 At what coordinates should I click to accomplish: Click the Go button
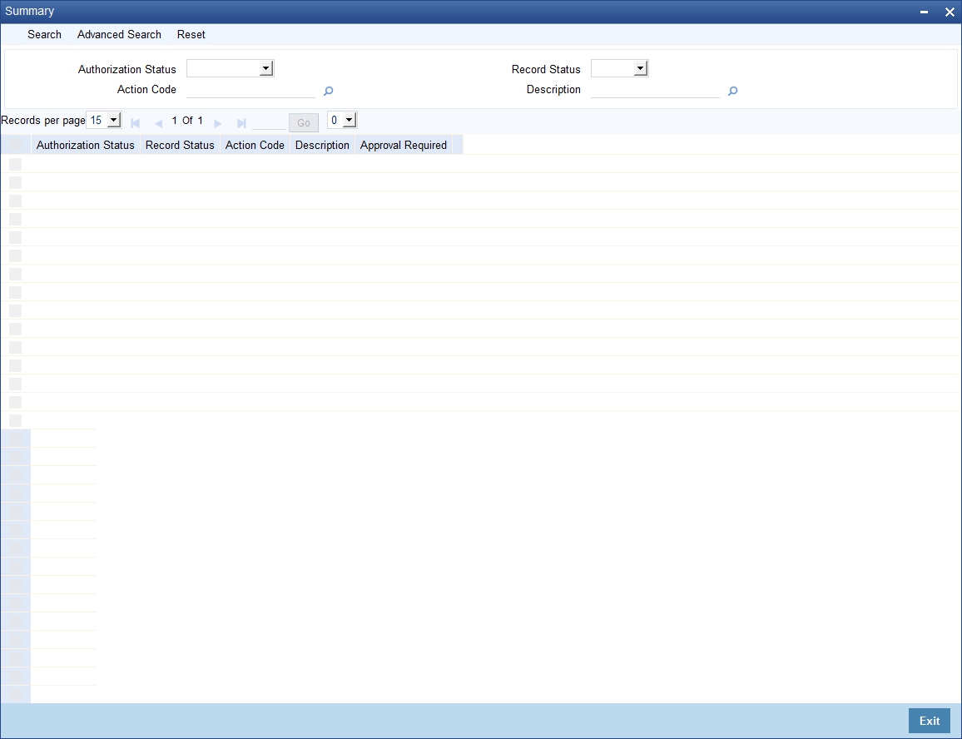click(304, 123)
